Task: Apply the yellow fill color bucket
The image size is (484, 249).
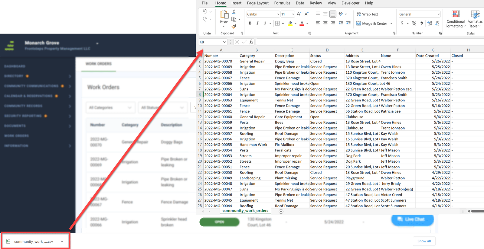Action: coord(290,23)
